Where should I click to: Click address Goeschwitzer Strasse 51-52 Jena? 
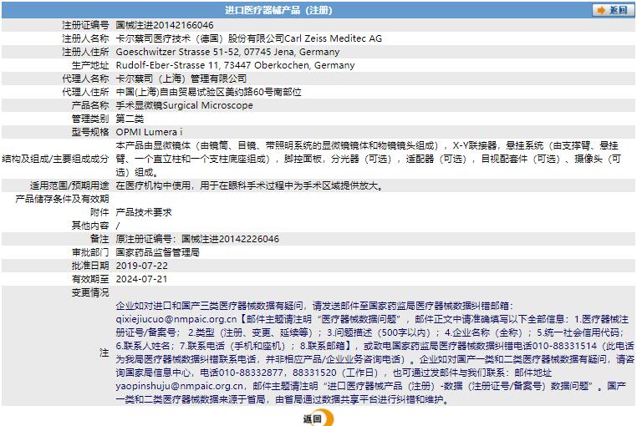coord(227,52)
